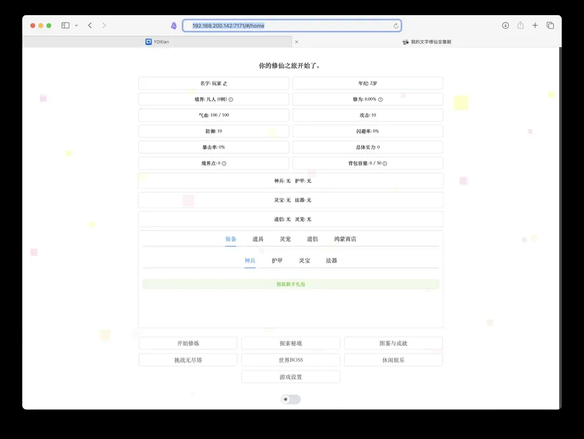Open the info icon beside 境界点

[224, 163]
